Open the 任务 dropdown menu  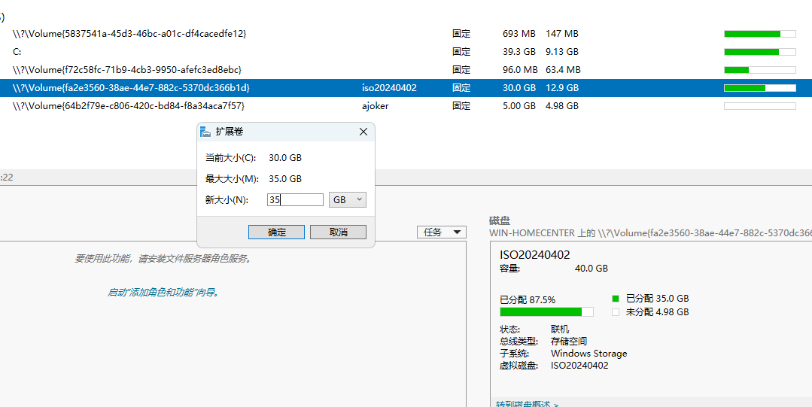[442, 232]
